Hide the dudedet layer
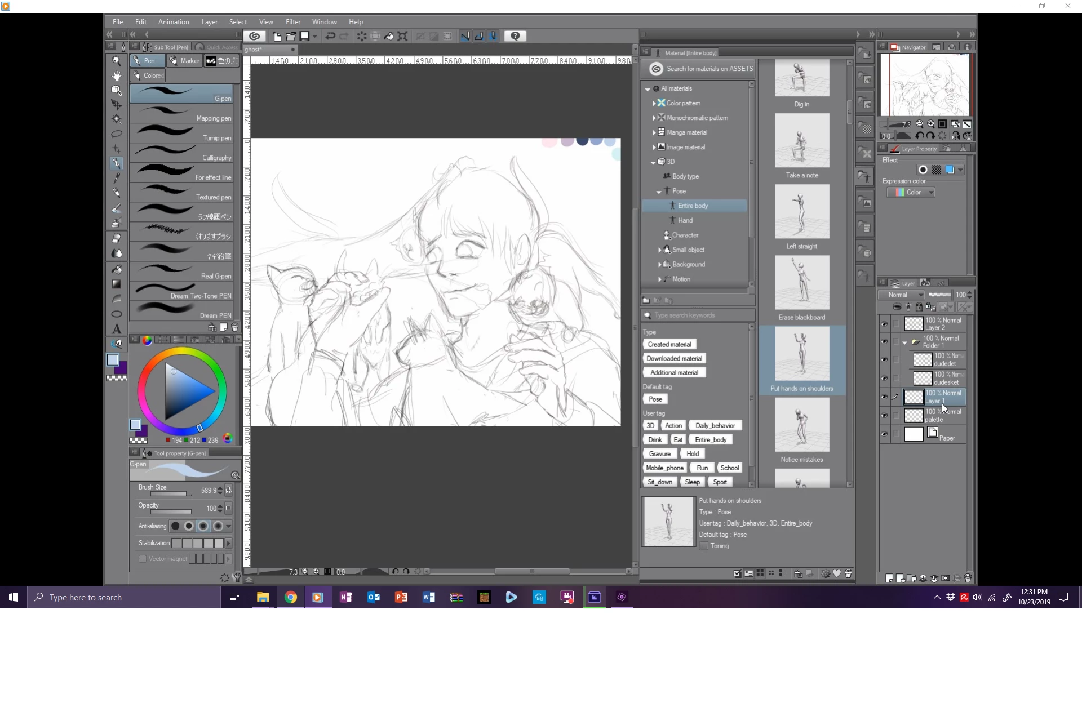 coord(884,360)
